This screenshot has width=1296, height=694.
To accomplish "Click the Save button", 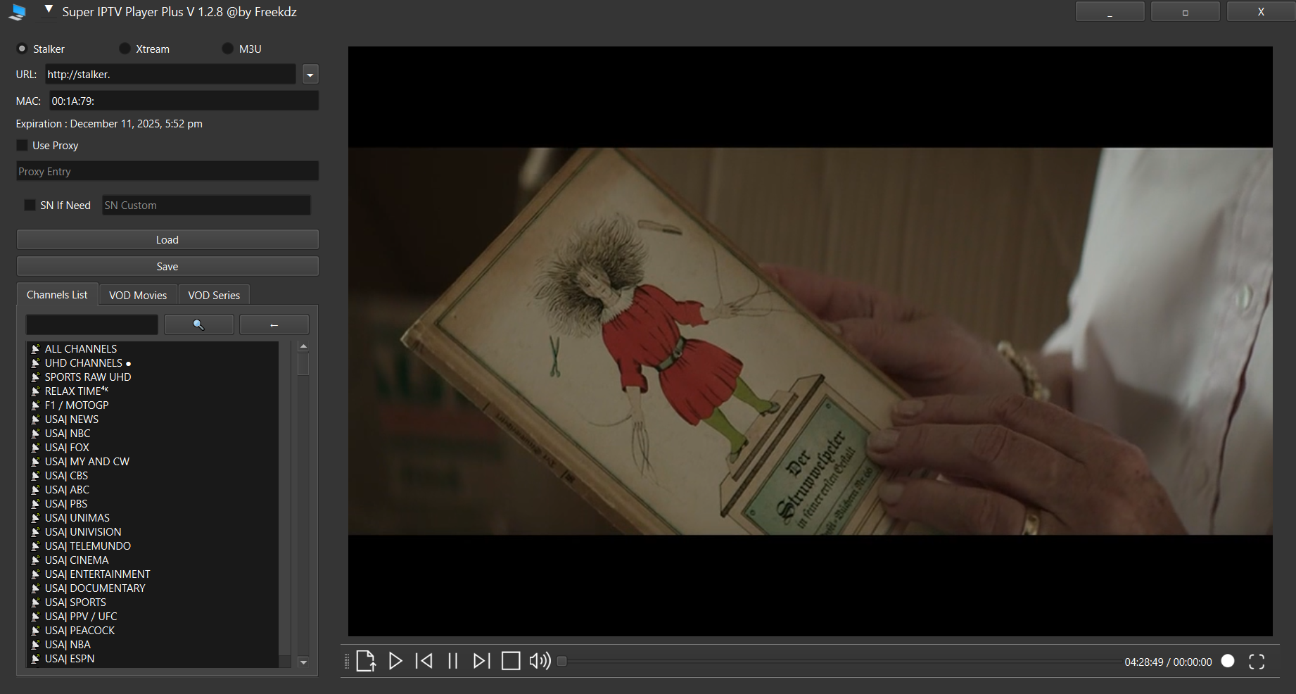I will pos(167,266).
